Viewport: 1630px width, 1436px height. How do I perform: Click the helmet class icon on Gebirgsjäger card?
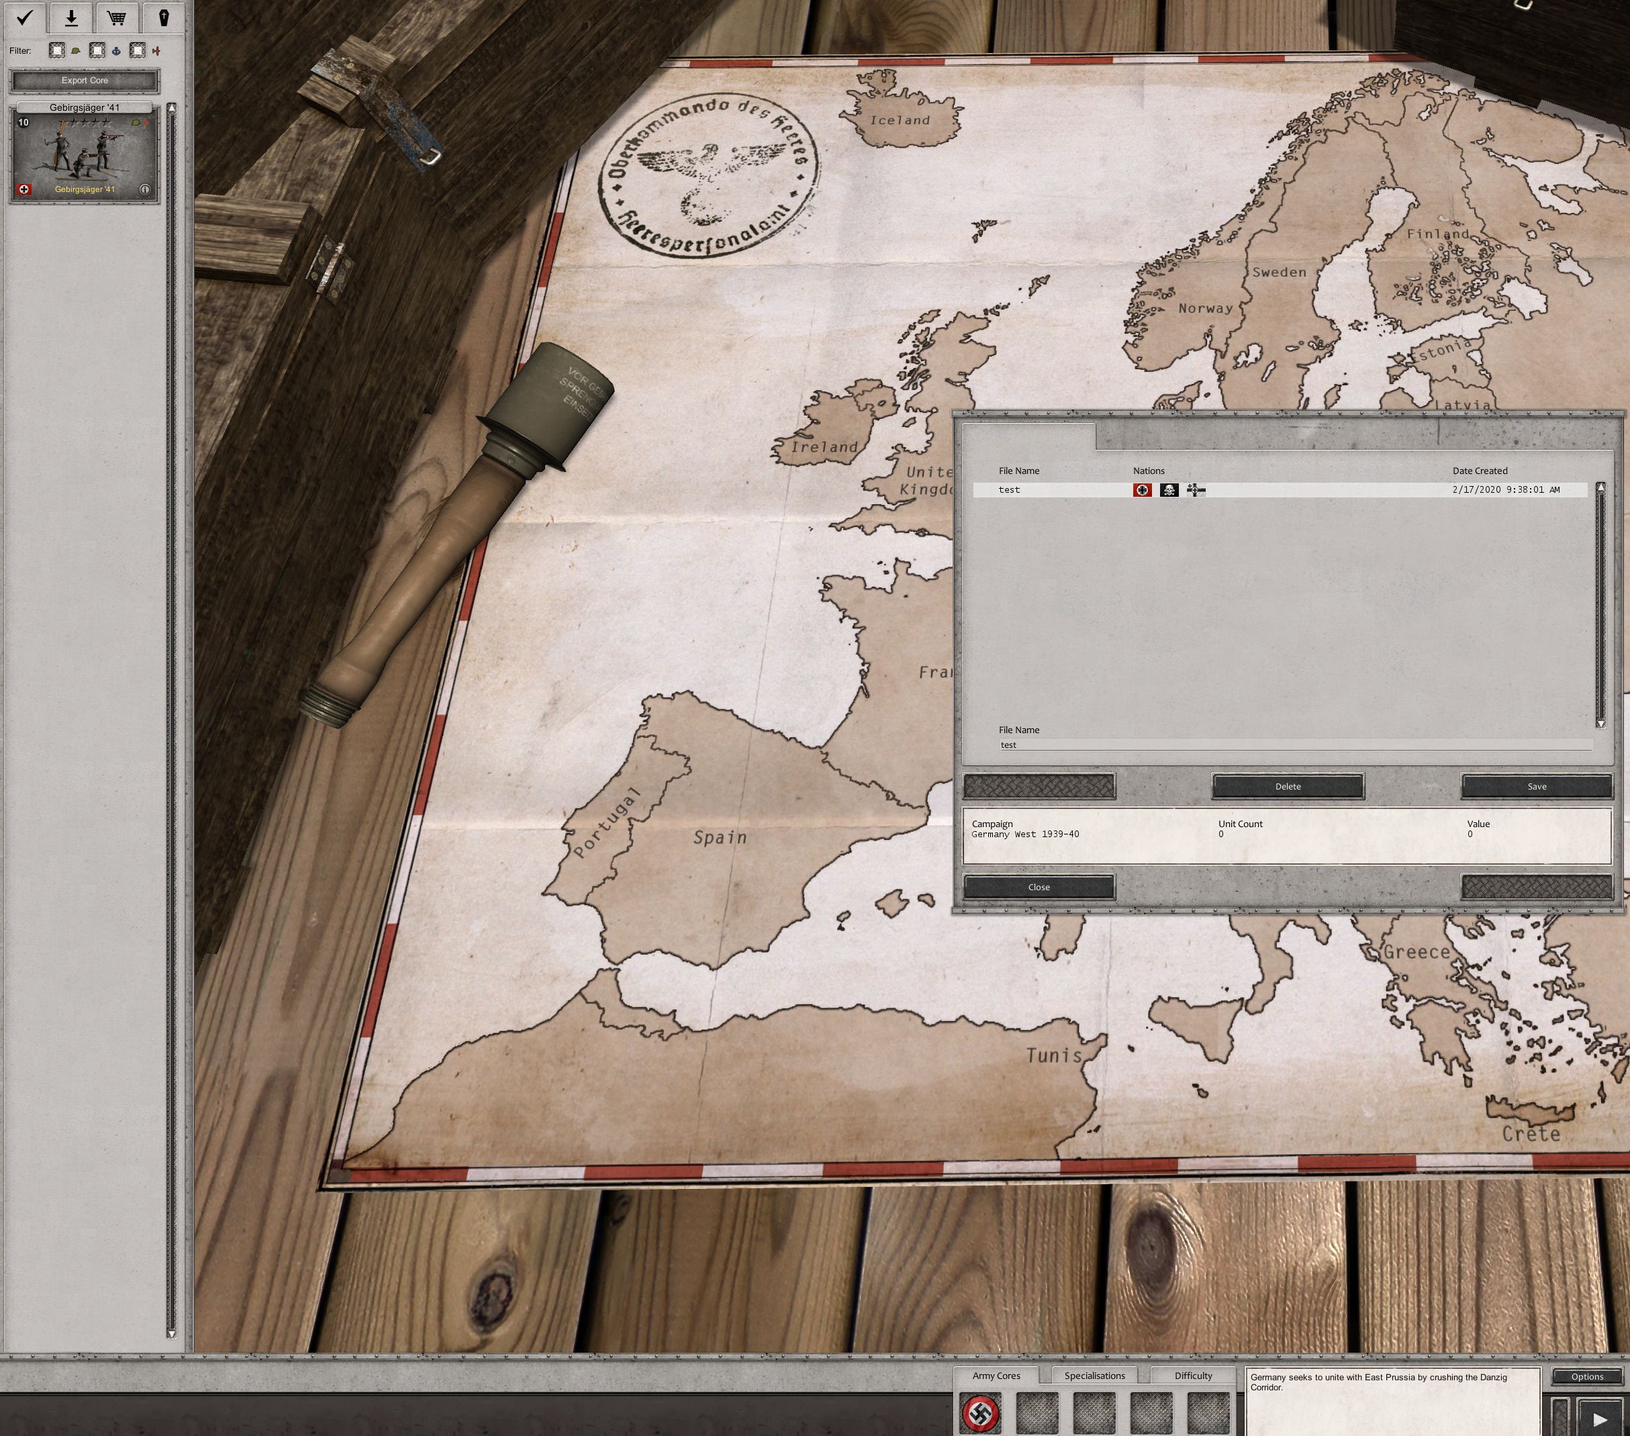(x=136, y=123)
